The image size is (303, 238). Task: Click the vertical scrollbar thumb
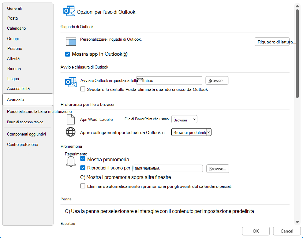pos(297,54)
